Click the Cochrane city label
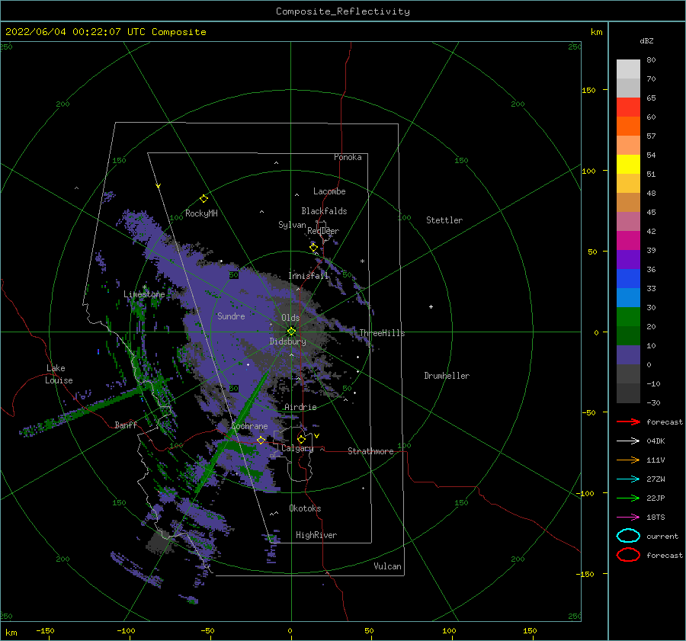The width and height of the screenshot is (686, 641). (x=249, y=426)
